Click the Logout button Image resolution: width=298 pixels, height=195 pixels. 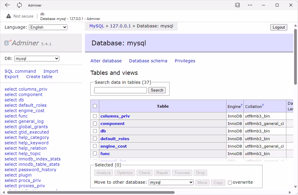point(279,27)
